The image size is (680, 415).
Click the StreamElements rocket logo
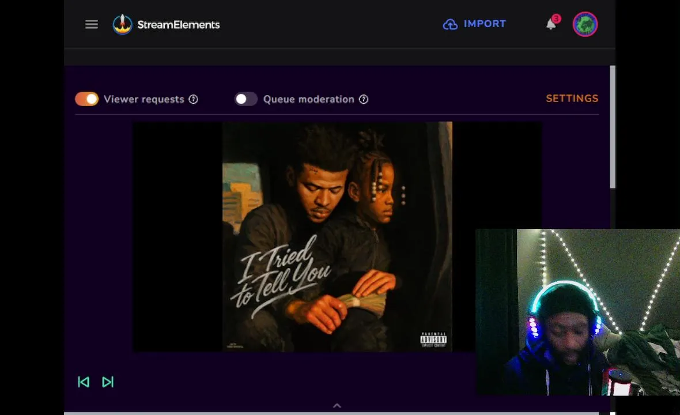click(x=122, y=24)
